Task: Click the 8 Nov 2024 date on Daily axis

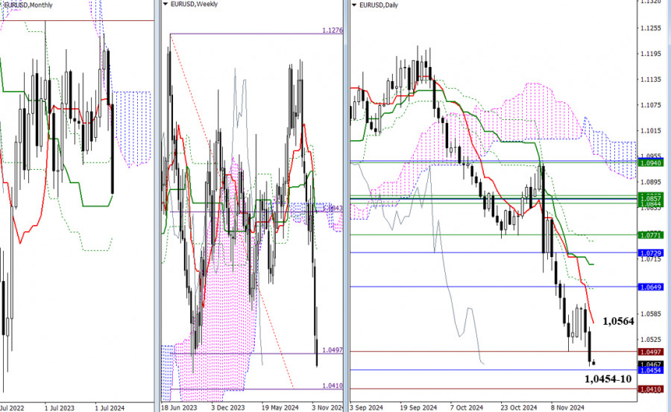Action: pyautogui.click(x=567, y=408)
